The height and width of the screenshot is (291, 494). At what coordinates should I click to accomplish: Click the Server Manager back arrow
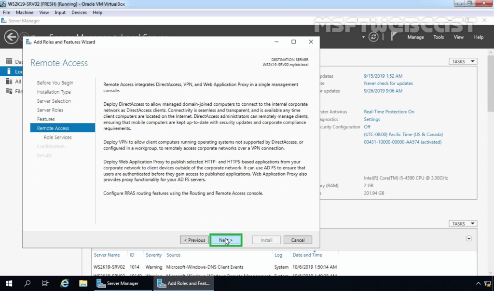click(x=11, y=37)
